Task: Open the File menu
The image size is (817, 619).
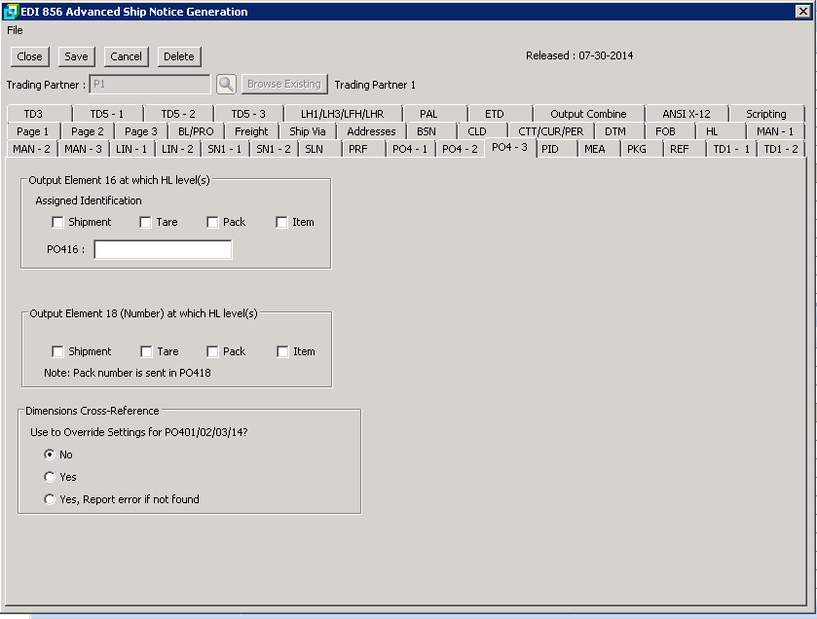Action: 15,30
